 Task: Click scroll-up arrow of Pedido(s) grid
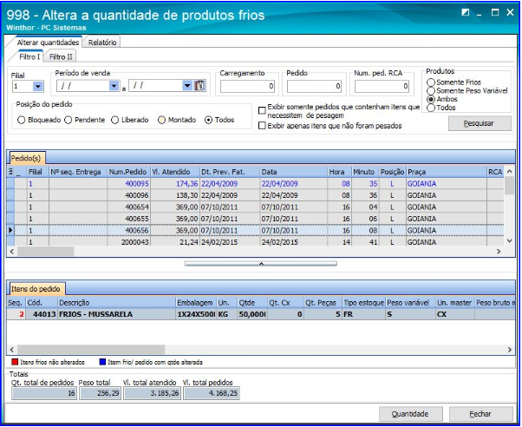[x=509, y=171]
